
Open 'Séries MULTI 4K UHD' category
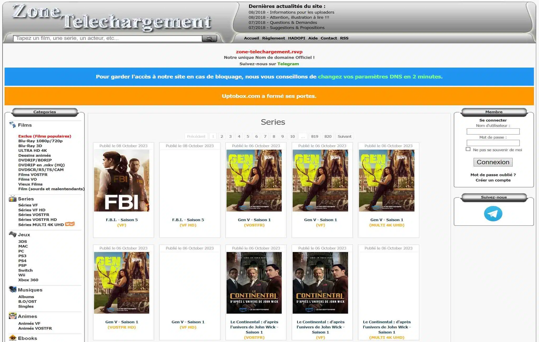(41, 225)
